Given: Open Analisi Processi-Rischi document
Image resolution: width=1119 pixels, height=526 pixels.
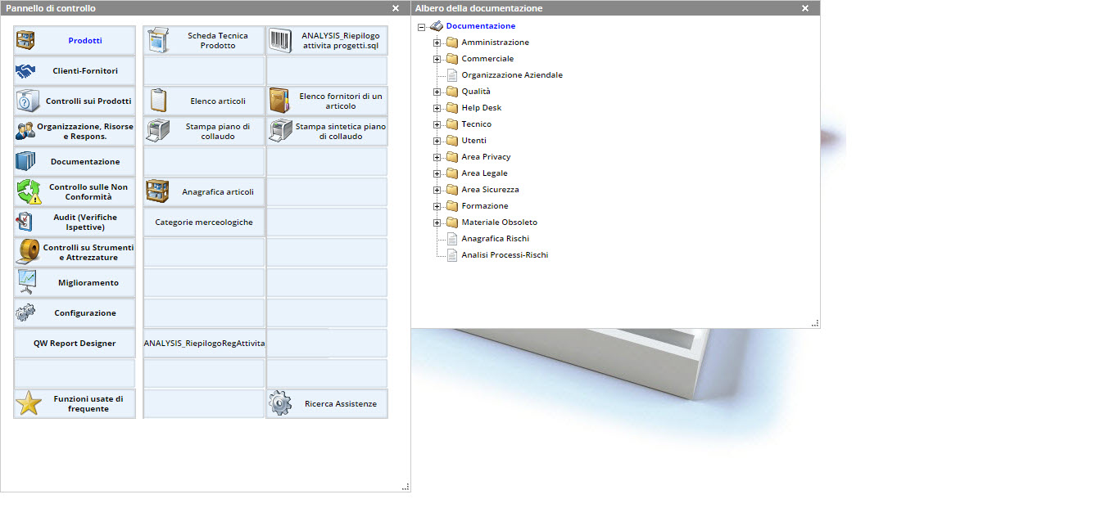Looking at the screenshot, I should [505, 255].
